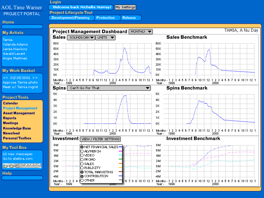Image resolution: width=264 pixels, height=198 pixels.
Task: Select the Release lifecycle tab
Action: tap(129, 18)
